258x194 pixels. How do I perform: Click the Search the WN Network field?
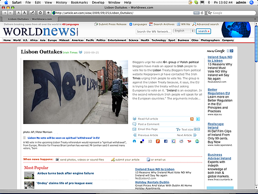154,32
